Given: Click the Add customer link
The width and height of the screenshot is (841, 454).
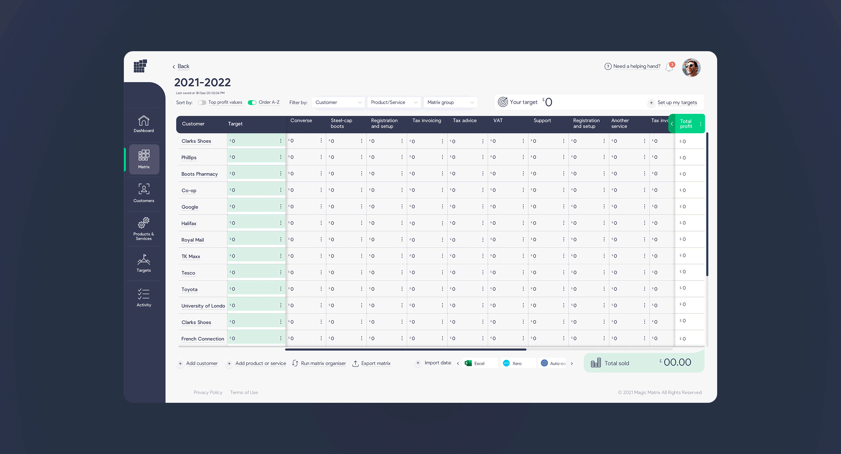Looking at the screenshot, I should coord(202,363).
